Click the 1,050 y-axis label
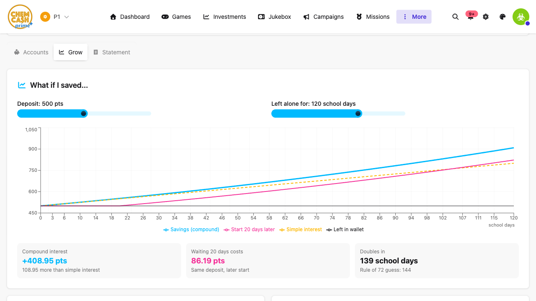Screen dimensions: 536x301 coord(31,130)
